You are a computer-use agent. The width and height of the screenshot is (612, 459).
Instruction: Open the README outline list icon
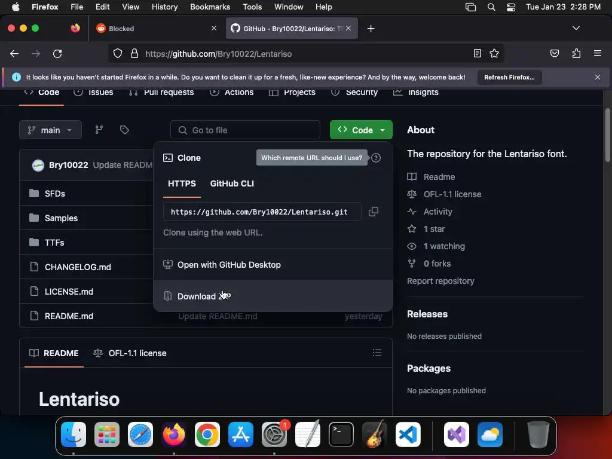click(377, 353)
